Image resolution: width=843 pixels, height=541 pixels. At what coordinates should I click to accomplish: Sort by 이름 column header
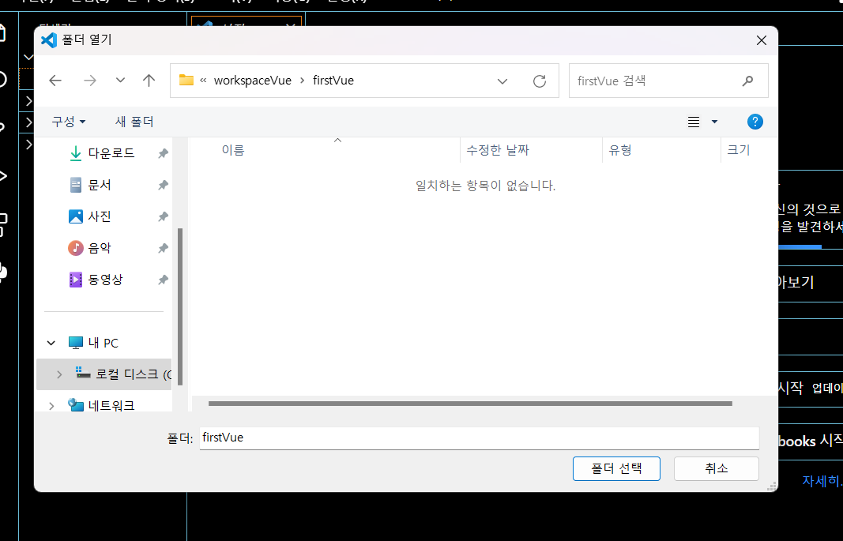[x=233, y=150]
